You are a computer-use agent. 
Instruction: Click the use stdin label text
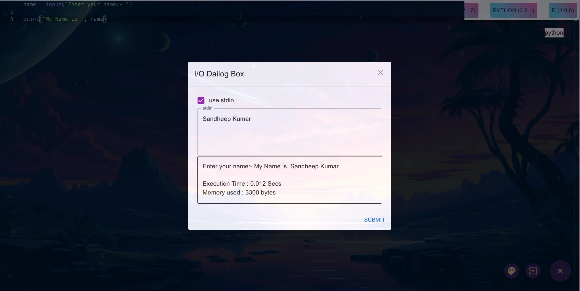point(221,100)
